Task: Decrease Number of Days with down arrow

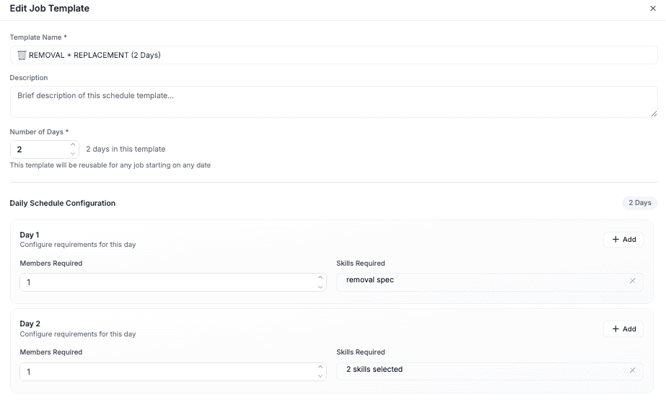Action: click(x=73, y=154)
